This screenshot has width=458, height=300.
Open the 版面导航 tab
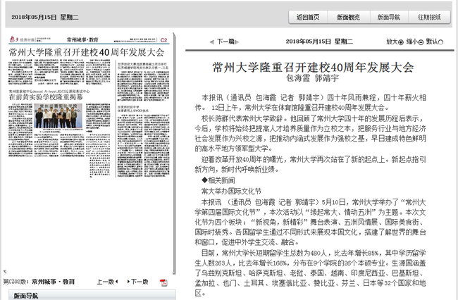(x=388, y=17)
